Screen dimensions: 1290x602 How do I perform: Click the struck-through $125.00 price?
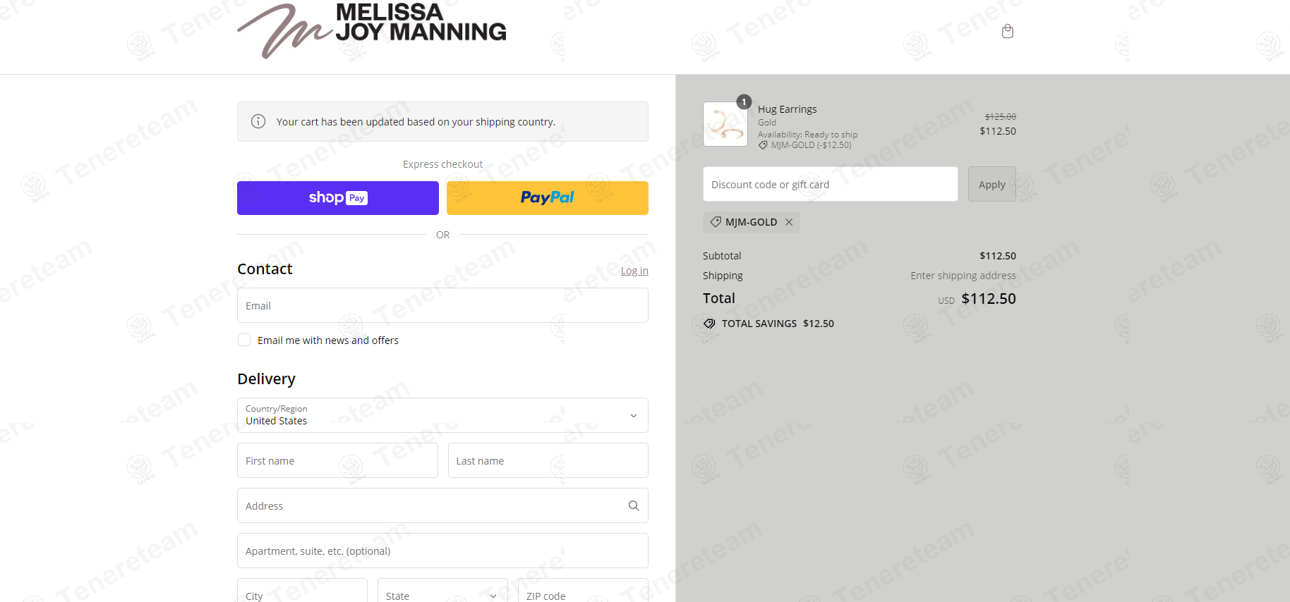1001,117
